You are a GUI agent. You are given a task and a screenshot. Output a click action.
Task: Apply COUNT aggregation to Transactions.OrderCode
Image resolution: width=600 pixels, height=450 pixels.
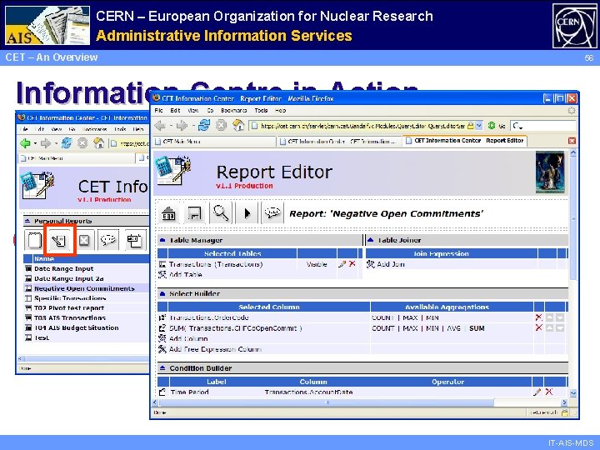tap(383, 317)
